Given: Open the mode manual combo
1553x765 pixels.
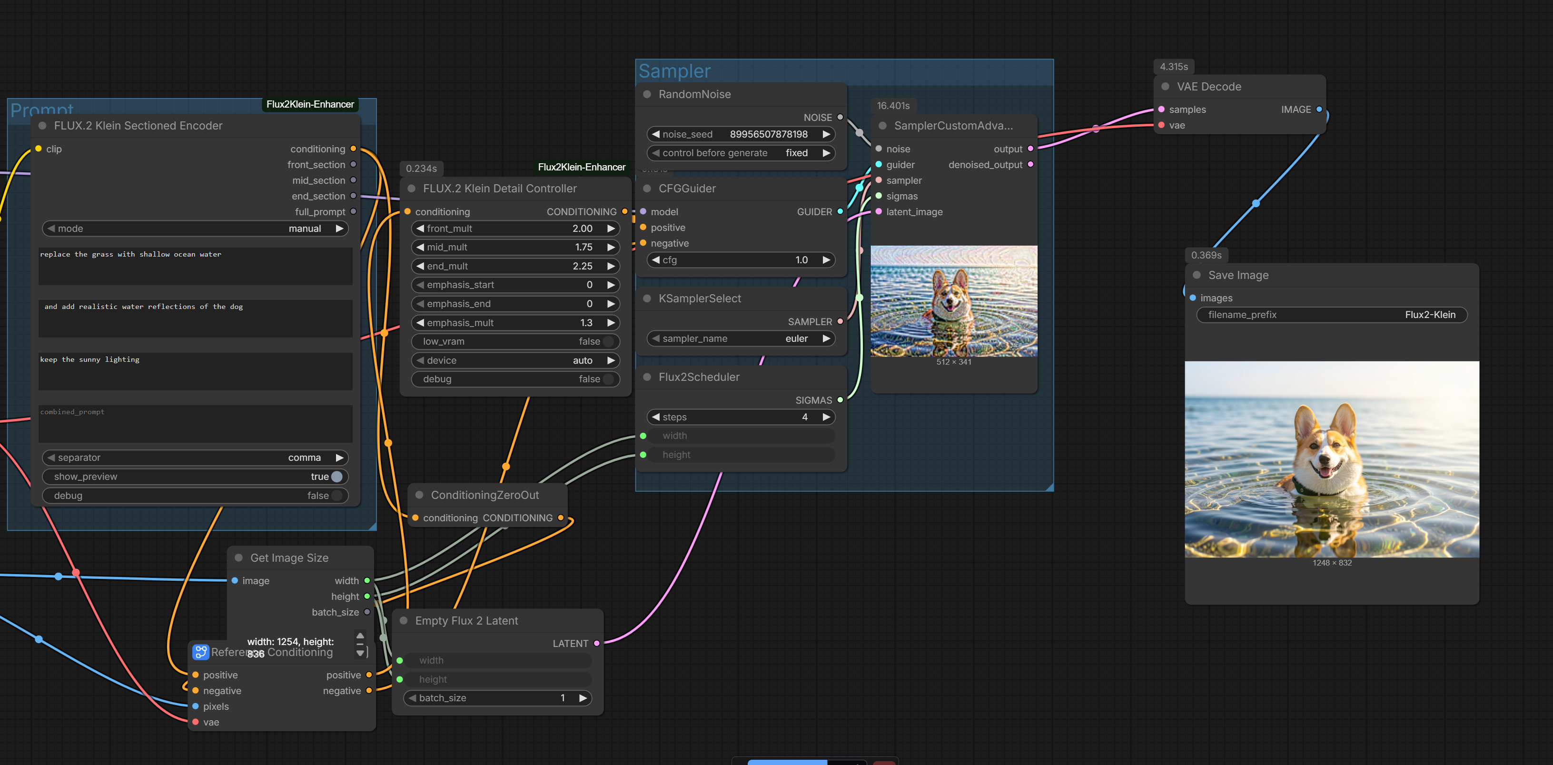Looking at the screenshot, I should [x=195, y=229].
